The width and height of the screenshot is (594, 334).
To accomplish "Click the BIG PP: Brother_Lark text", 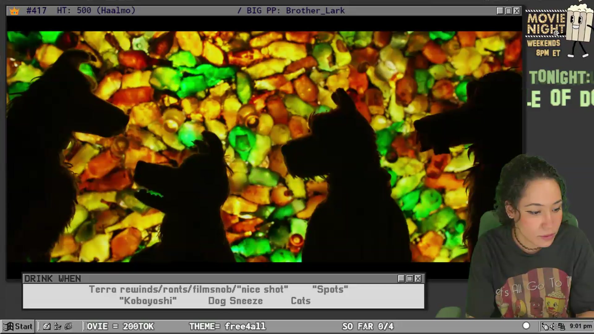I will [295, 11].
